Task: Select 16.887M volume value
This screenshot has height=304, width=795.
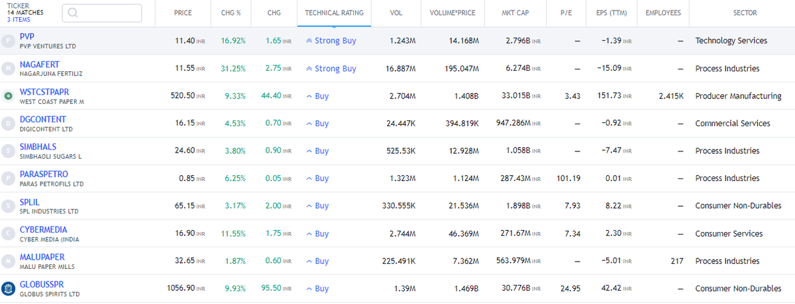Action: (x=399, y=69)
